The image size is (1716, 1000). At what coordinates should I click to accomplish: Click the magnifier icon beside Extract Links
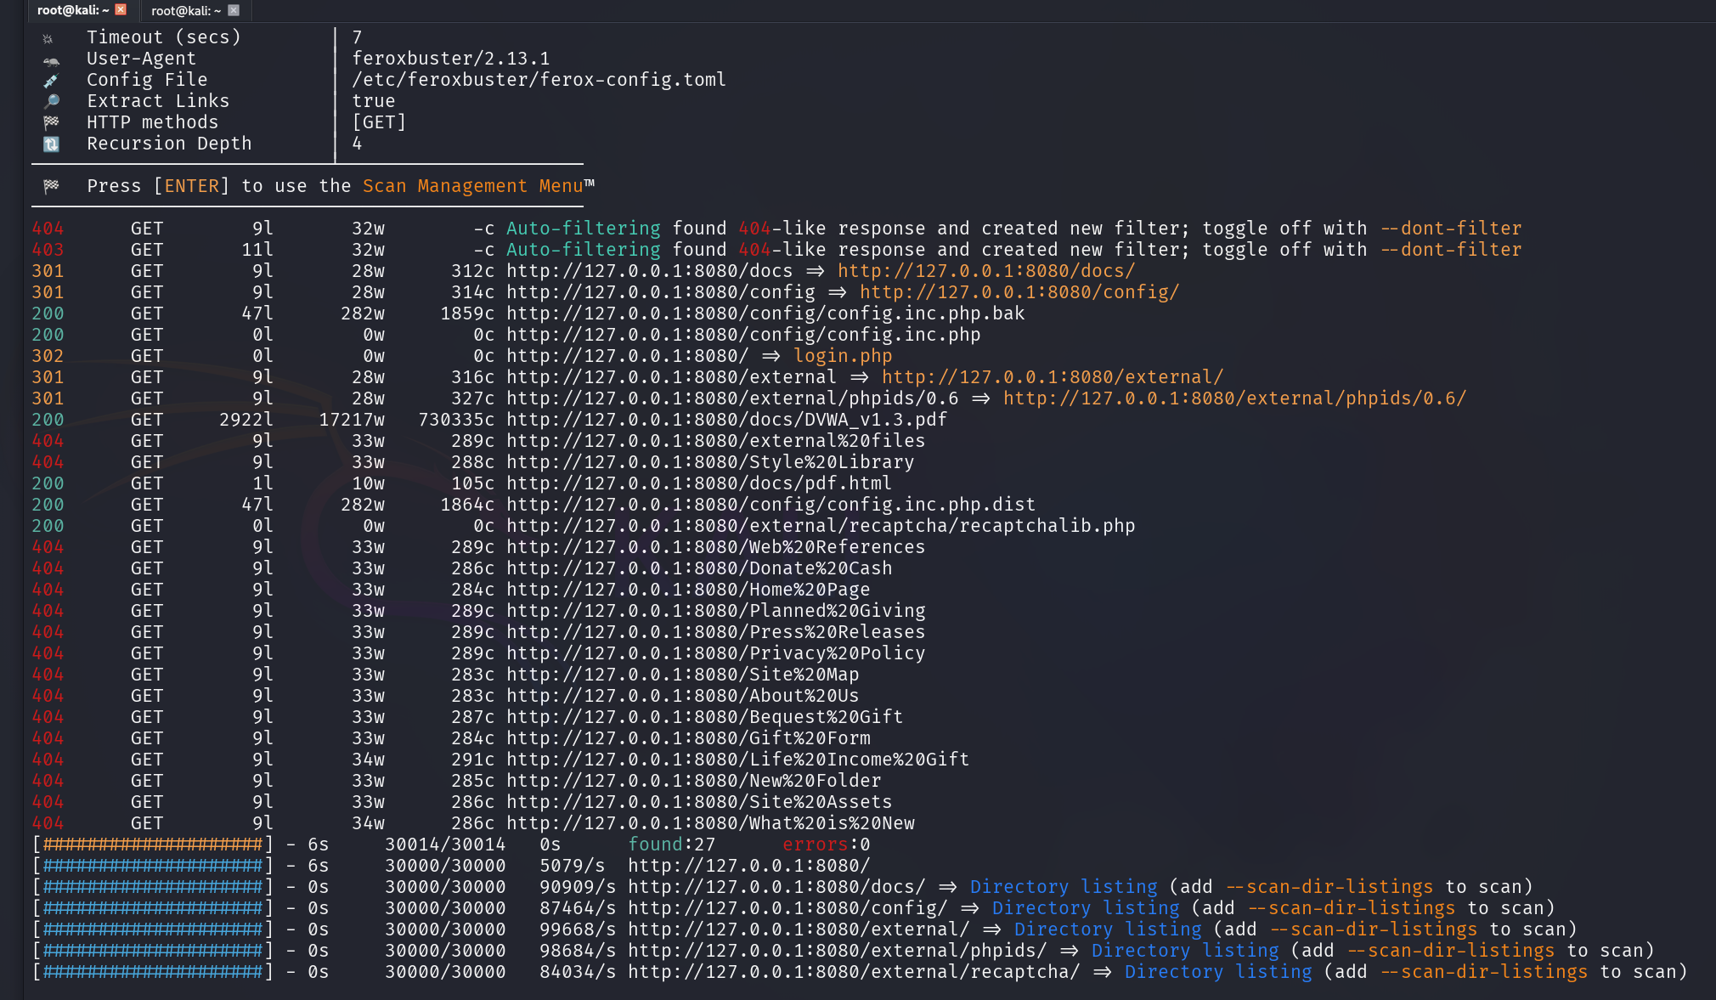pos(51,102)
